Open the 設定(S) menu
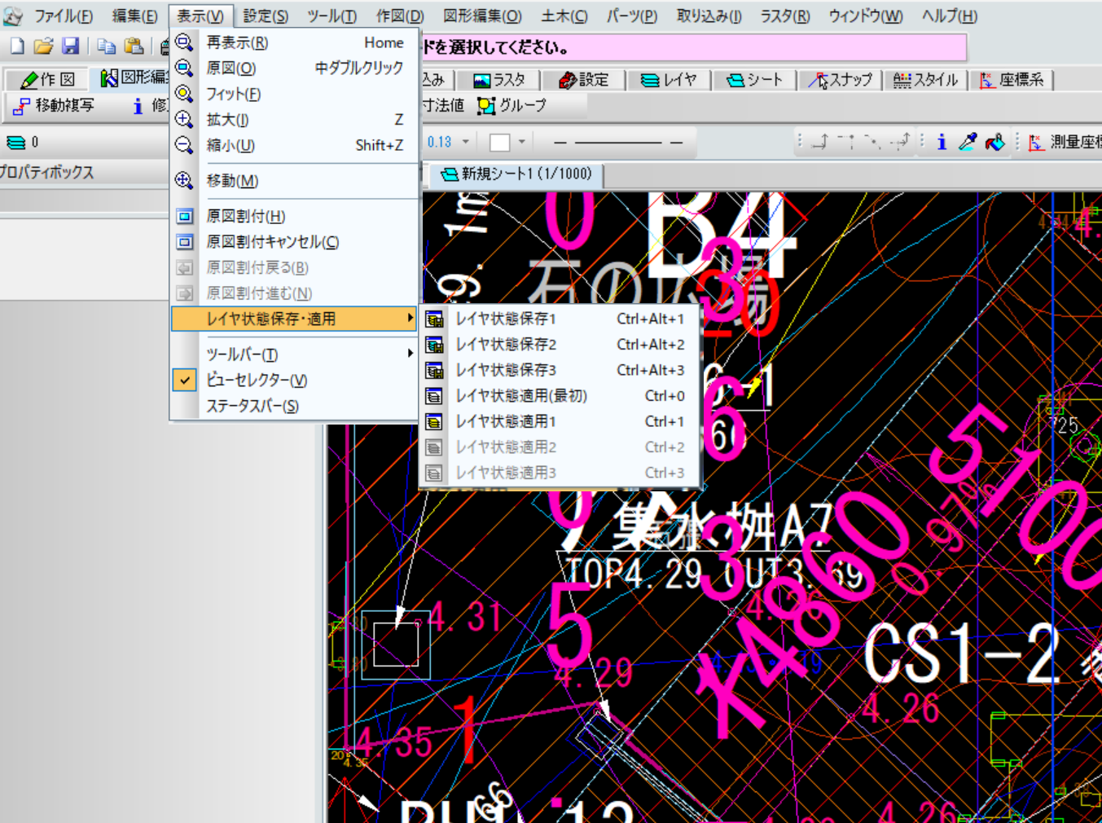The height and width of the screenshot is (823, 1102). [x=266, y=16]
